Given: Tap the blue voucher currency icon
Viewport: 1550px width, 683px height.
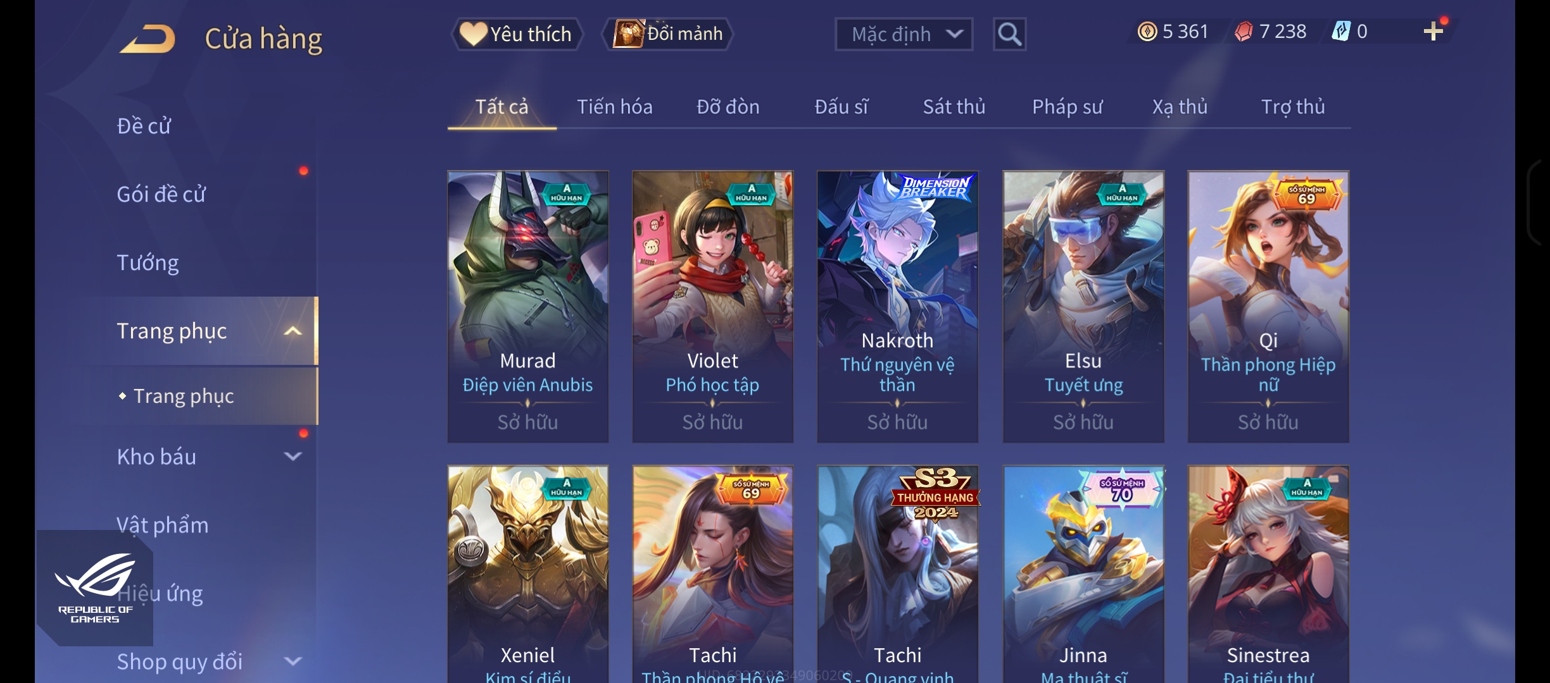Looking at the screenshot, I should tap(1341, 31).
